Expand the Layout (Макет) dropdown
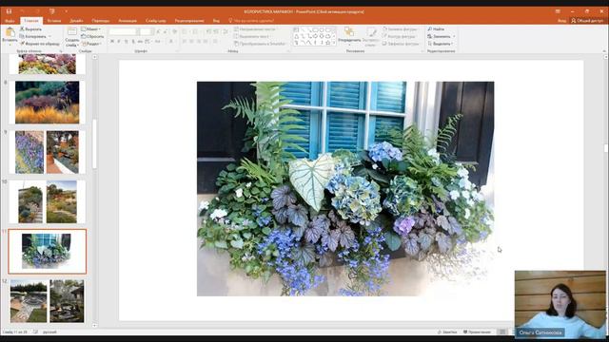 click(91, 29)
